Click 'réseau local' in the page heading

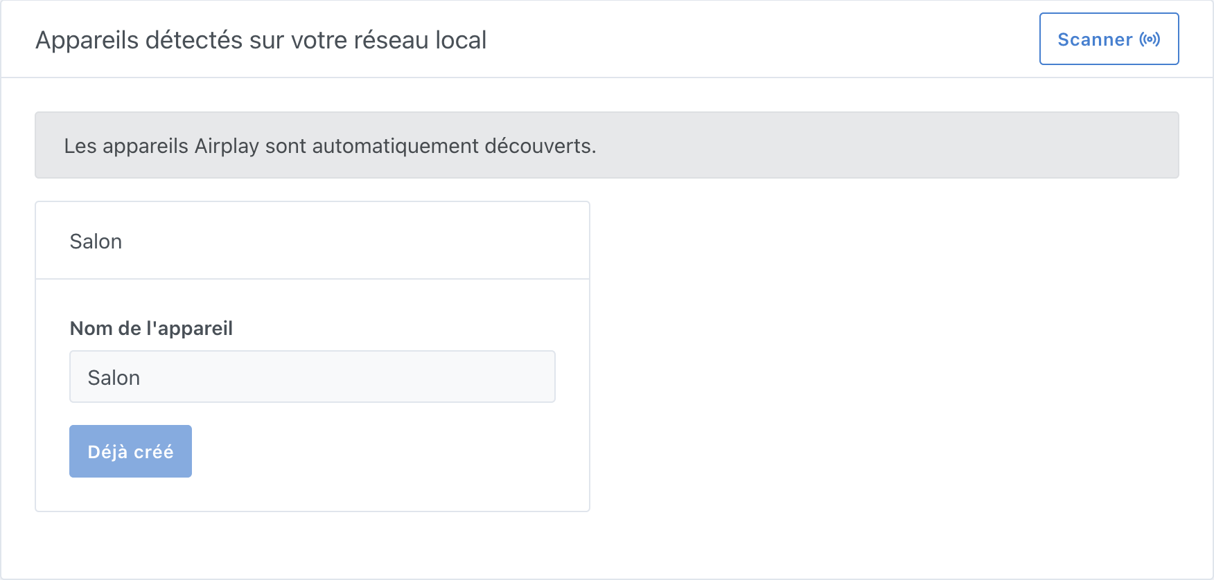coord(420,40)
